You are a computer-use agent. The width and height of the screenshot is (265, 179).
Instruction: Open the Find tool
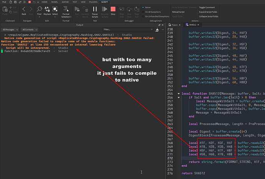click(40, 10)
